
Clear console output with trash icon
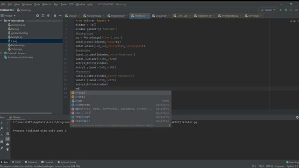[7, 149]
